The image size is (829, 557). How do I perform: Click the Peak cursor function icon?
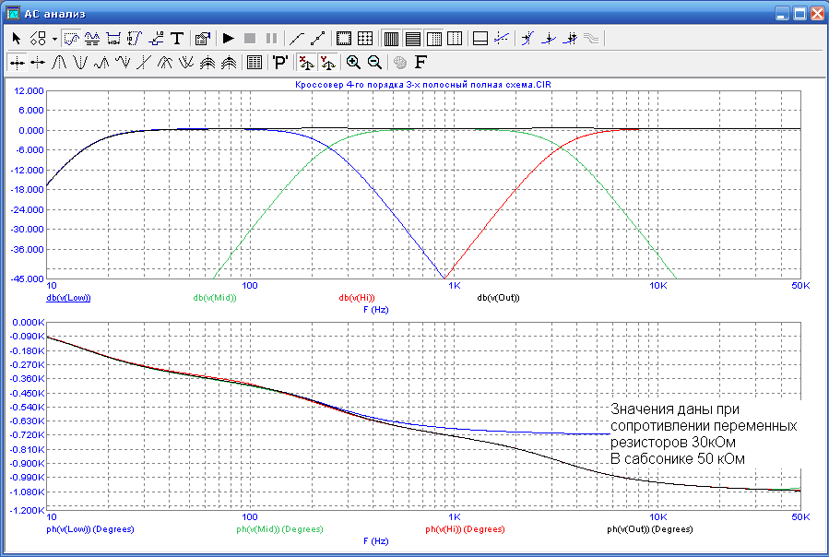point(58,63)
